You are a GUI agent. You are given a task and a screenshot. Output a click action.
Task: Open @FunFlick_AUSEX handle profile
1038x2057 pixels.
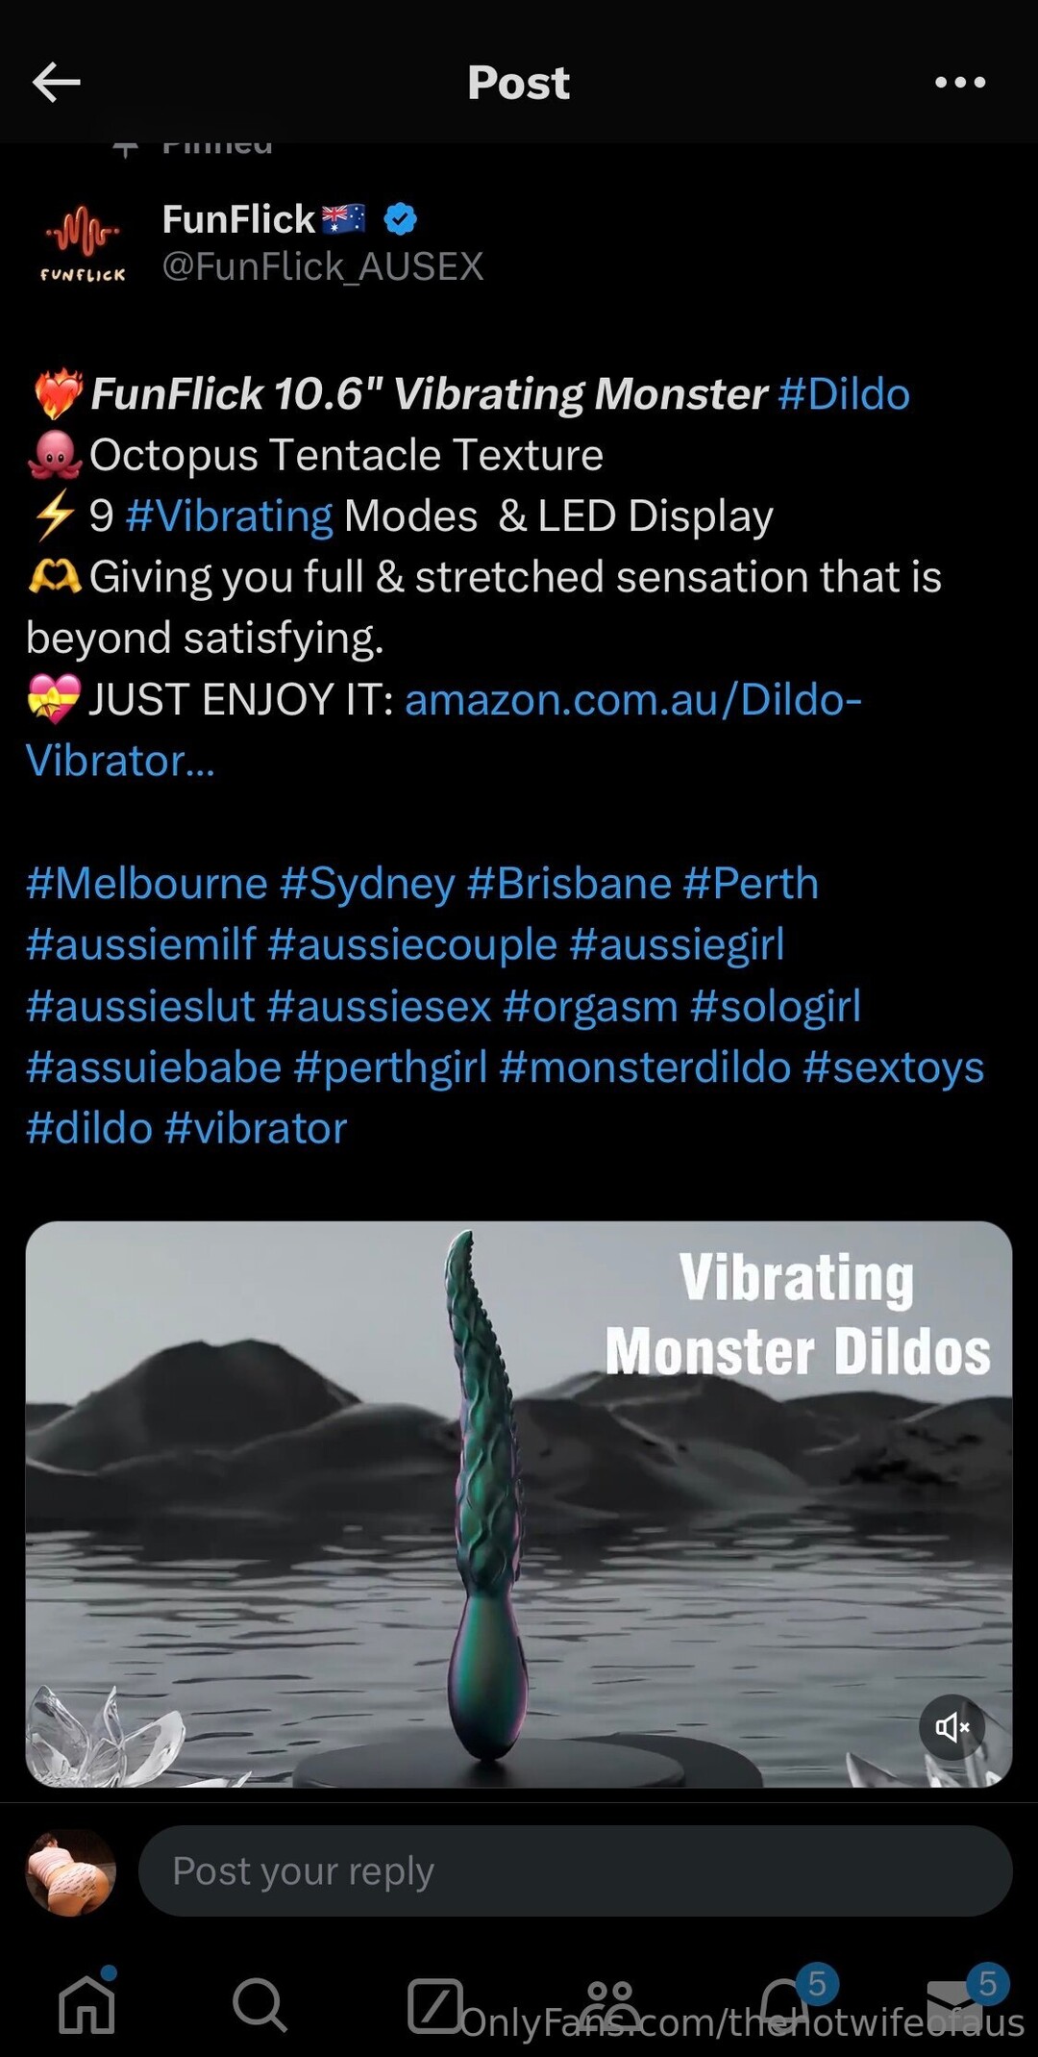click(x=323, y=266)
